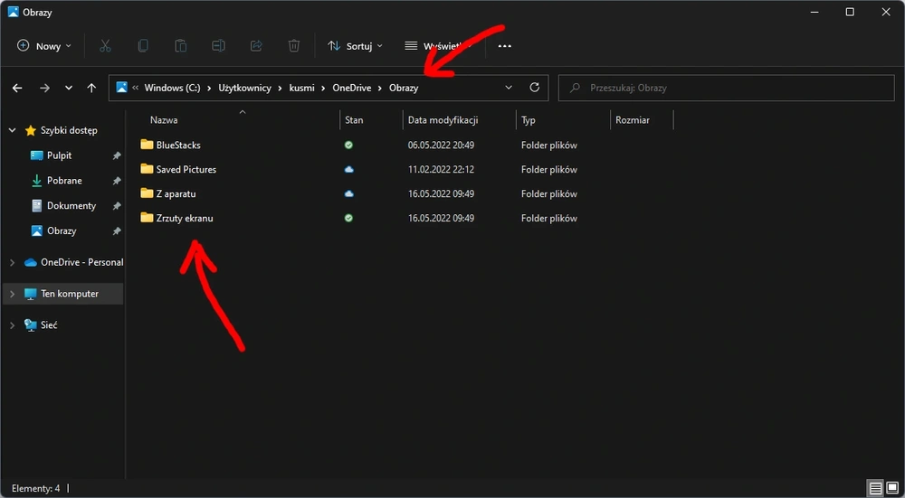Expand the Sieć node

12,325
